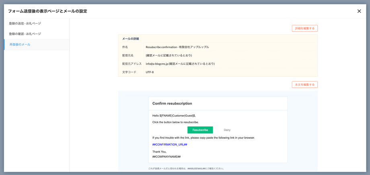Image resolution: width=370 pixels, height=175 pixels.
Task: Close the form settings dialog
Action: (359, 11)
